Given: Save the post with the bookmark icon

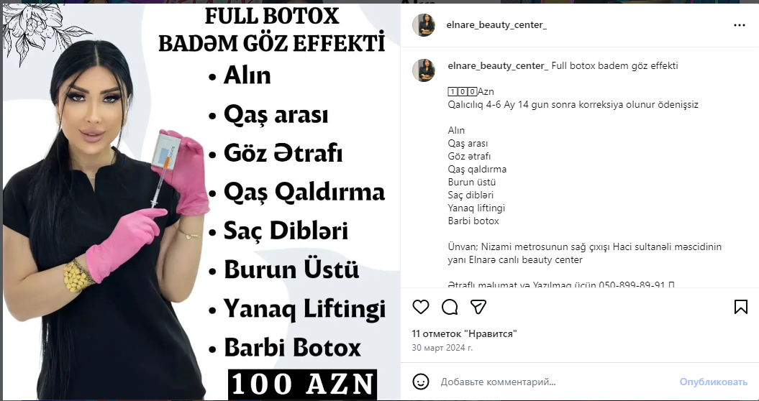Looking at the screenshot, I should coord(740,307).
